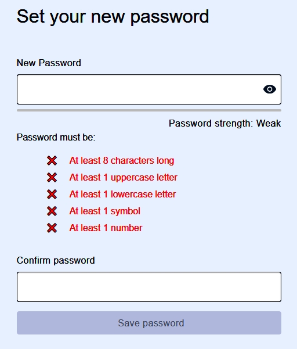Toggle password visibility eye icon

pos(269,89)
